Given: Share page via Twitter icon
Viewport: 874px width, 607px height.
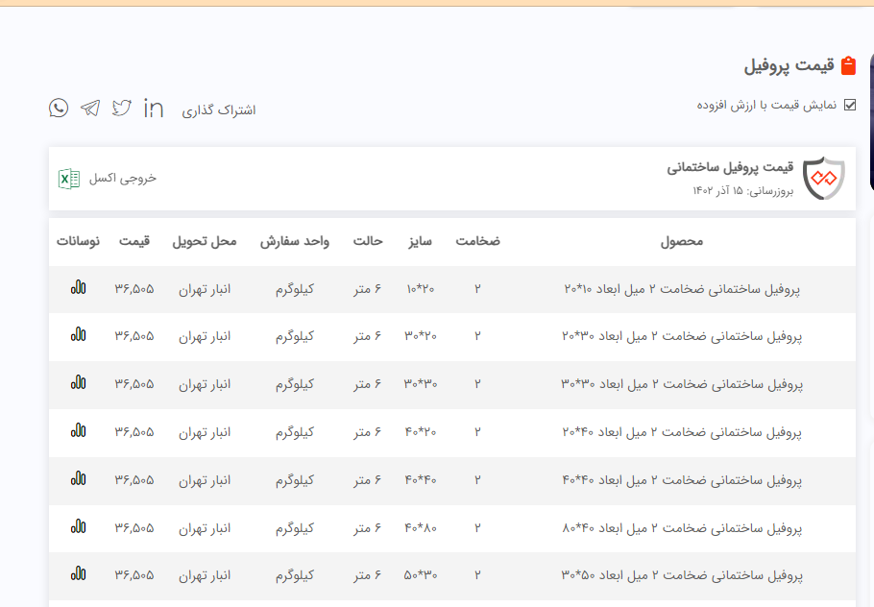Looking at the screenshot, I should click(121, 108).
